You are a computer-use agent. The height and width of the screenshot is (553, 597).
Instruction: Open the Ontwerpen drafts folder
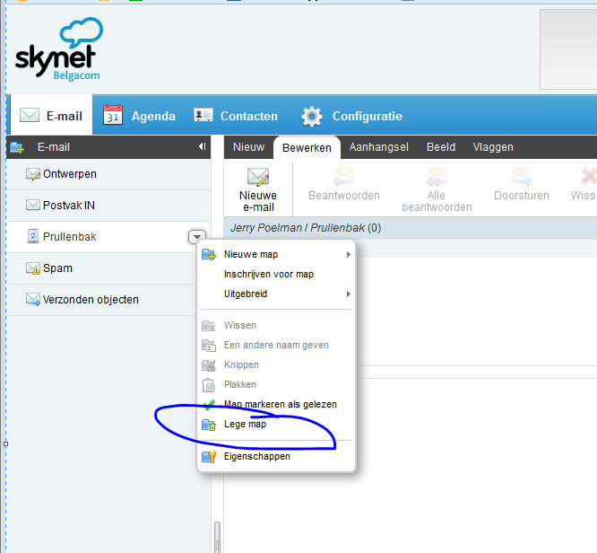pos(69,174)
